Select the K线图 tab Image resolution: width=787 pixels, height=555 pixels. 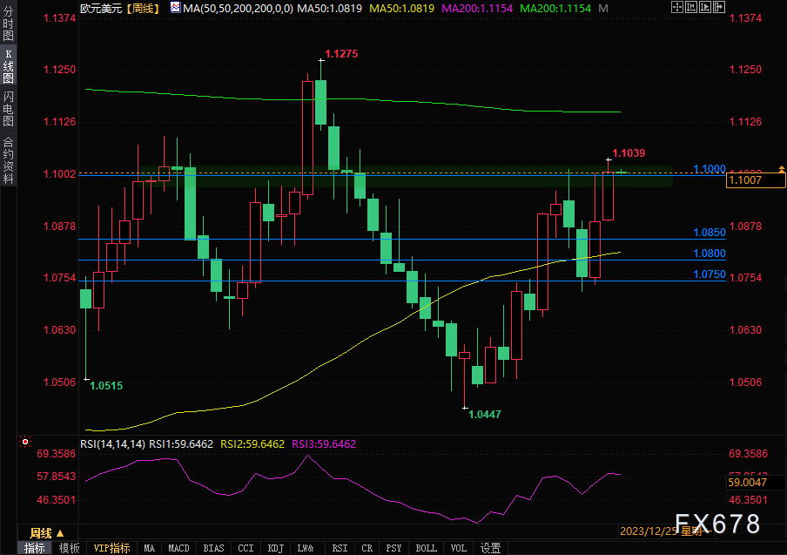pos(8,66)
